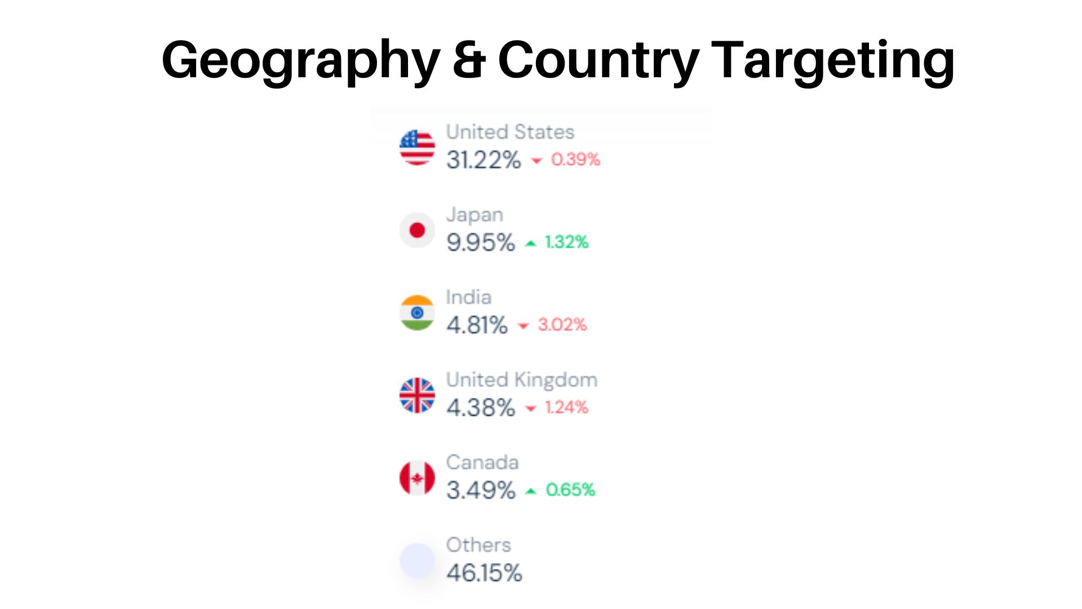
Task: Click the United States flag icon
Action: 417,147
